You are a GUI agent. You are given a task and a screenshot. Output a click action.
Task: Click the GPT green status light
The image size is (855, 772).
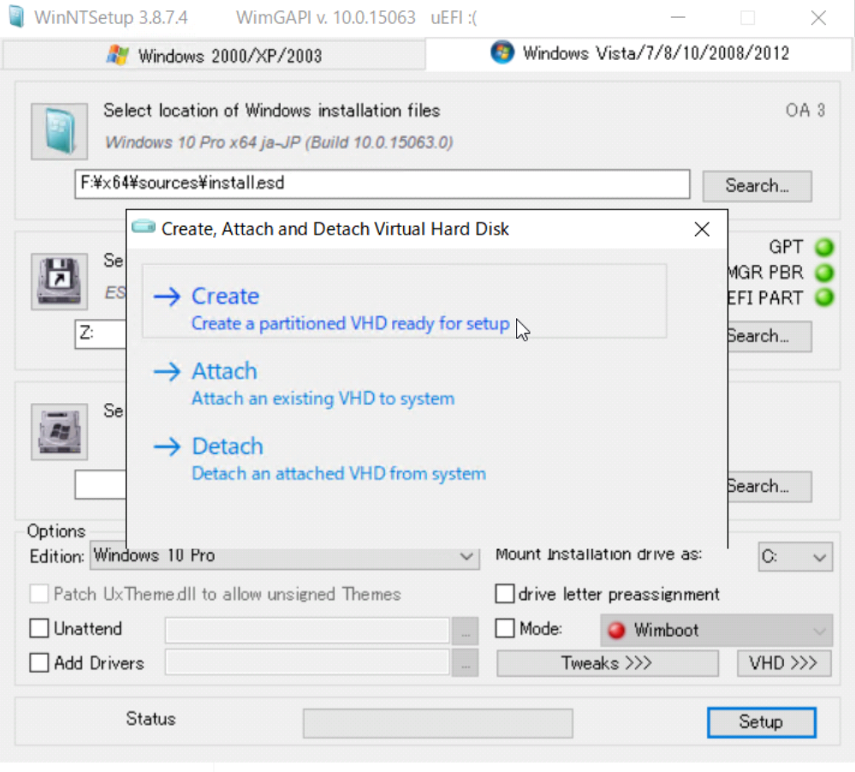pos(824,247)
